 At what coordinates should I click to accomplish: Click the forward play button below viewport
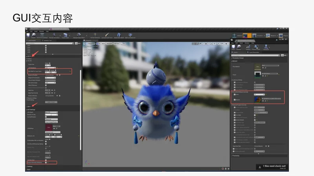tap(228, 169)
